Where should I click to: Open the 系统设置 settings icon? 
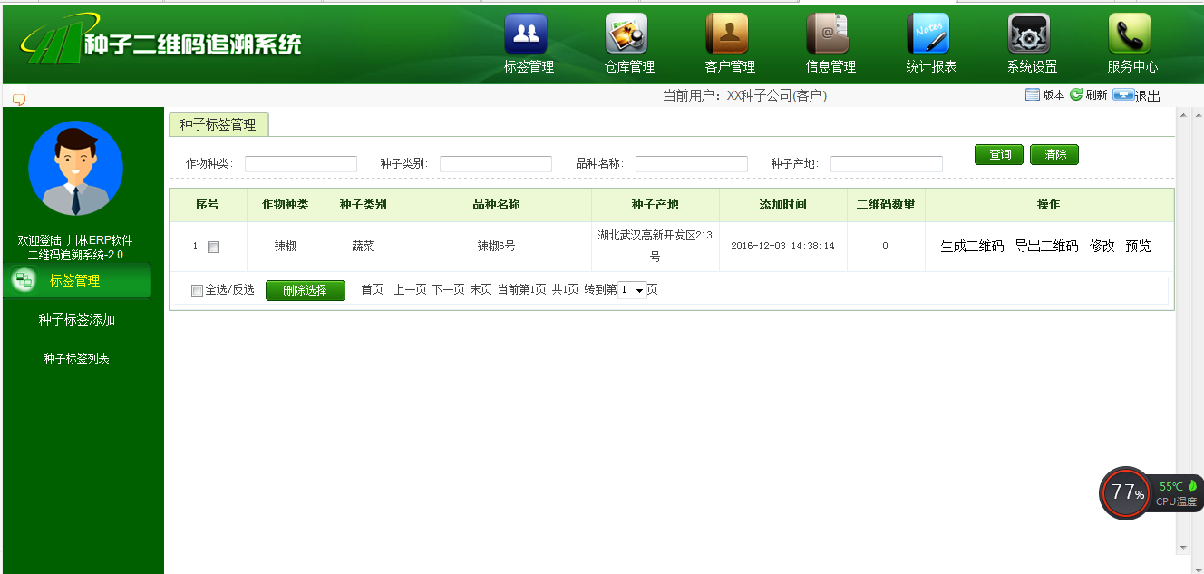pyautogui.click(x=1028, y=36)
